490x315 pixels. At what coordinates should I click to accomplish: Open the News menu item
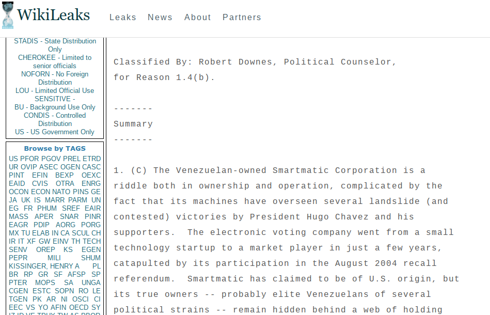pyautogui.click(x=160, y=17)
